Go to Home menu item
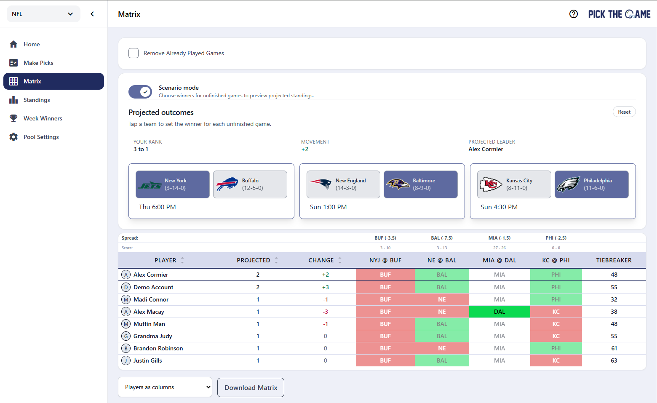 53,44
